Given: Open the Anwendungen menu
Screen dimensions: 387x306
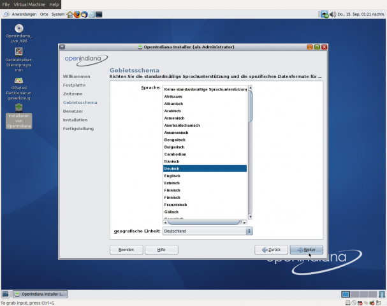Looking at the screenshot, I should 19,14.
